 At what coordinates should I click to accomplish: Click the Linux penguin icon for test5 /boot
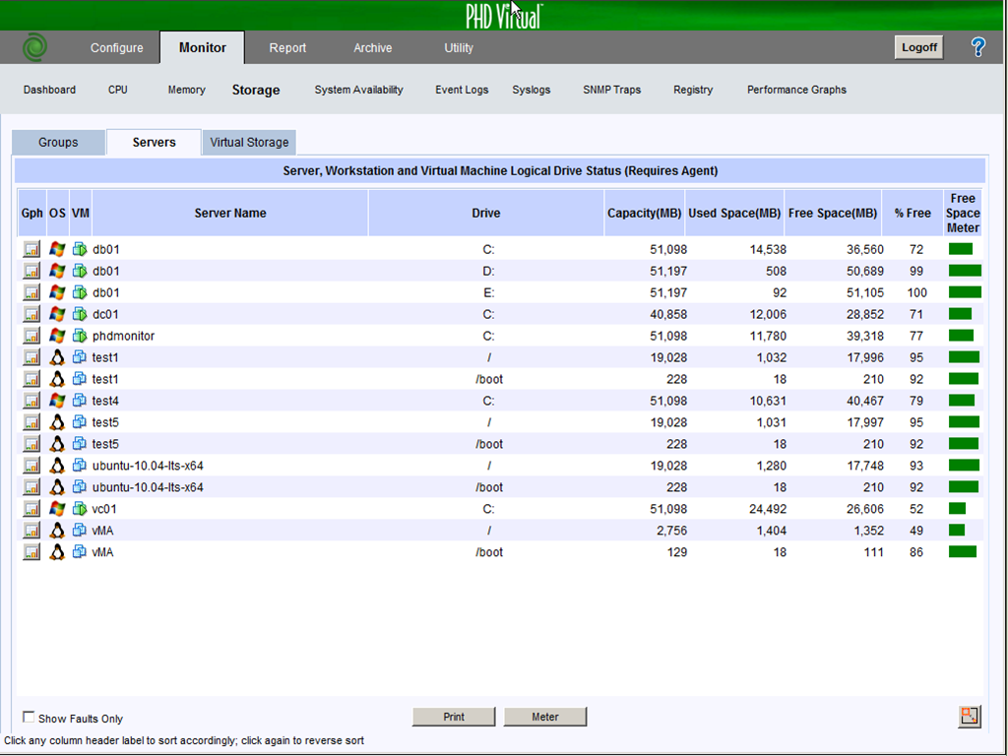57,445
